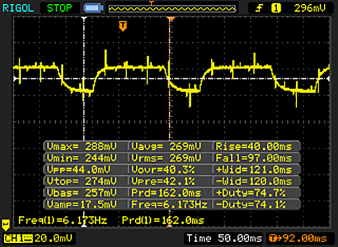Click the orange T trigger position marker

(x=123, y=26)
